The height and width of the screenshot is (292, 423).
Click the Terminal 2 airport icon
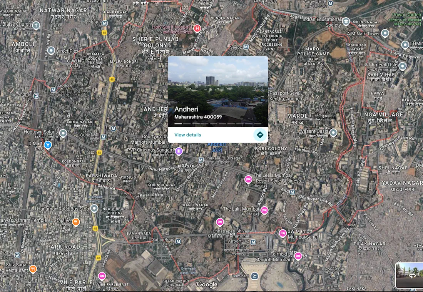click(254, 276)
